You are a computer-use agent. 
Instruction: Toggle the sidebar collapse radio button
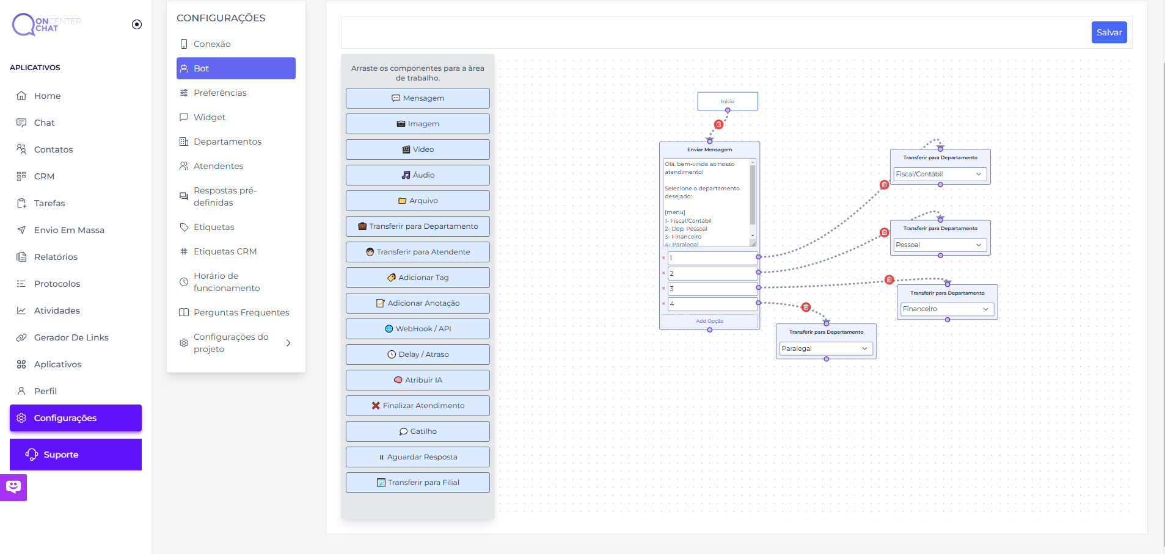tap(137, 24)
